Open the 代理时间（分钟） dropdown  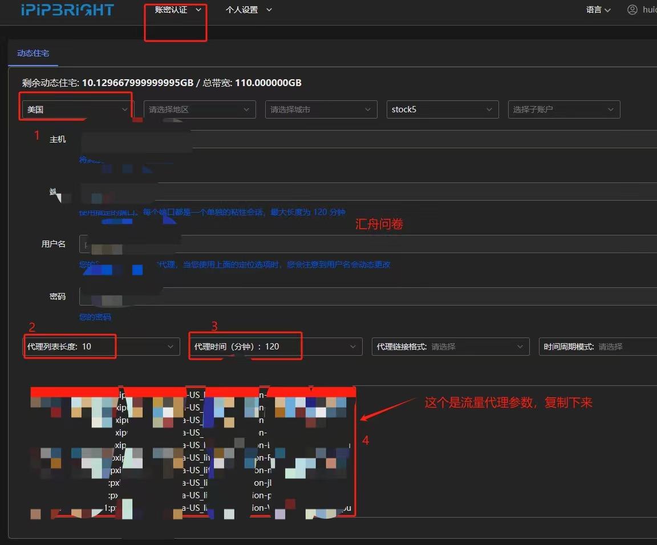pos(275,347)
